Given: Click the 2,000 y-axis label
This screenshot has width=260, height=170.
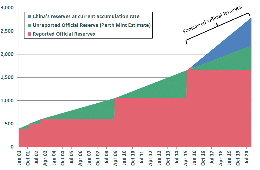Looking at the screenshot, I should coord(7,54).
